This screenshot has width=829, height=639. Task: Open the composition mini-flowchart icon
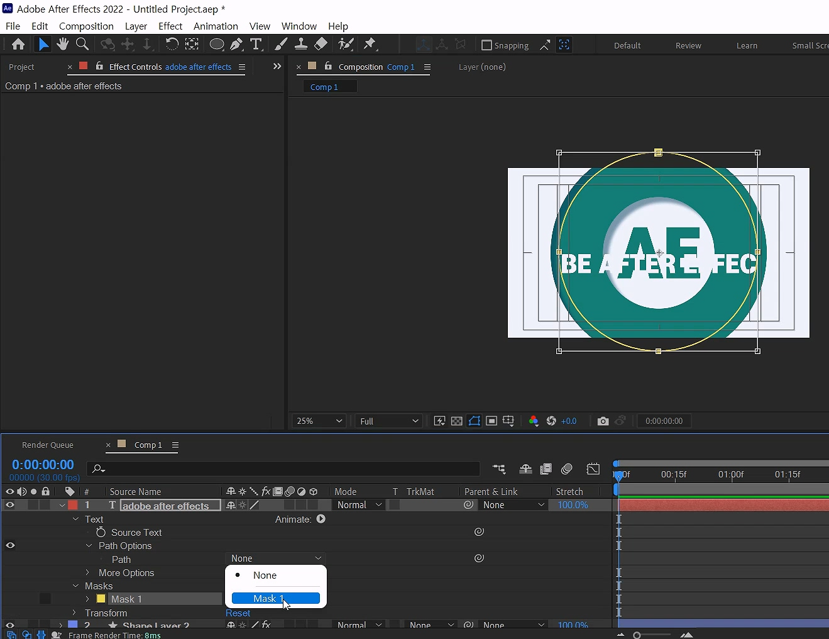click(x=499, y=469)
